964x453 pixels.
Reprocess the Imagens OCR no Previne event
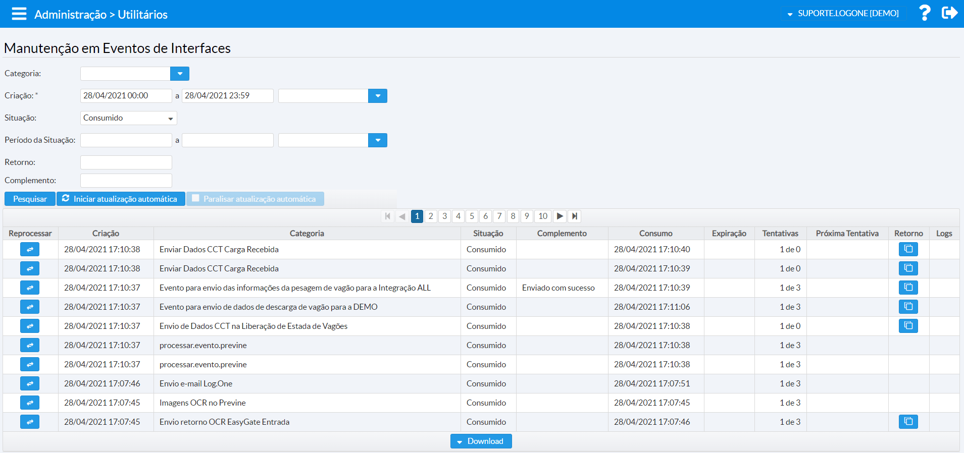(30, 403)
